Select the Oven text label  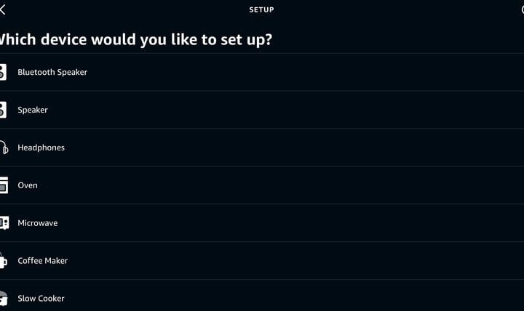coord(28,185)
